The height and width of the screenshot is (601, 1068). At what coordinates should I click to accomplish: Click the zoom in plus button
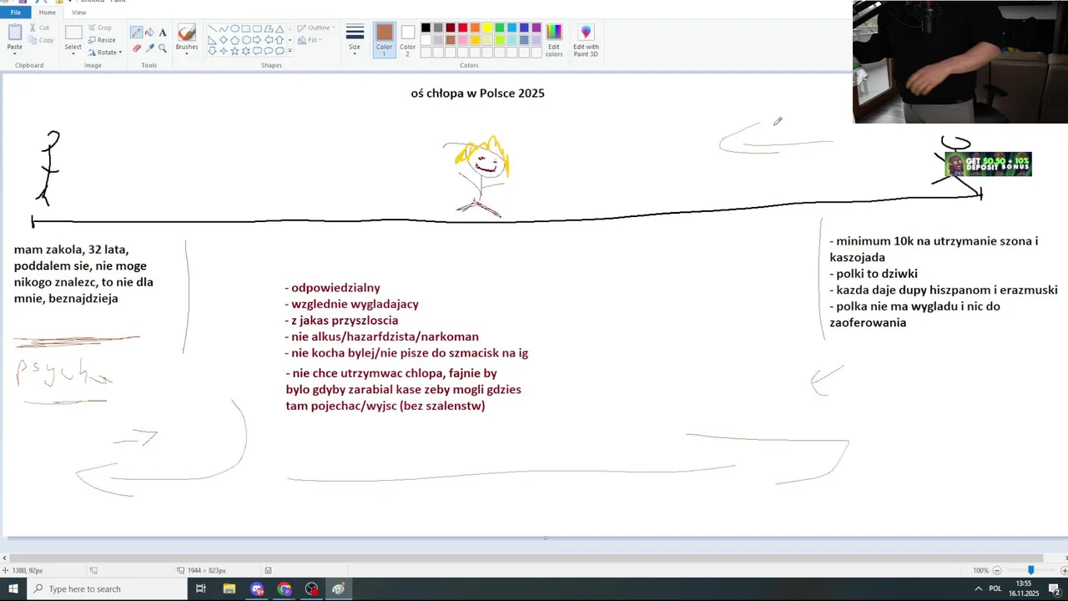pos(1064,570)
